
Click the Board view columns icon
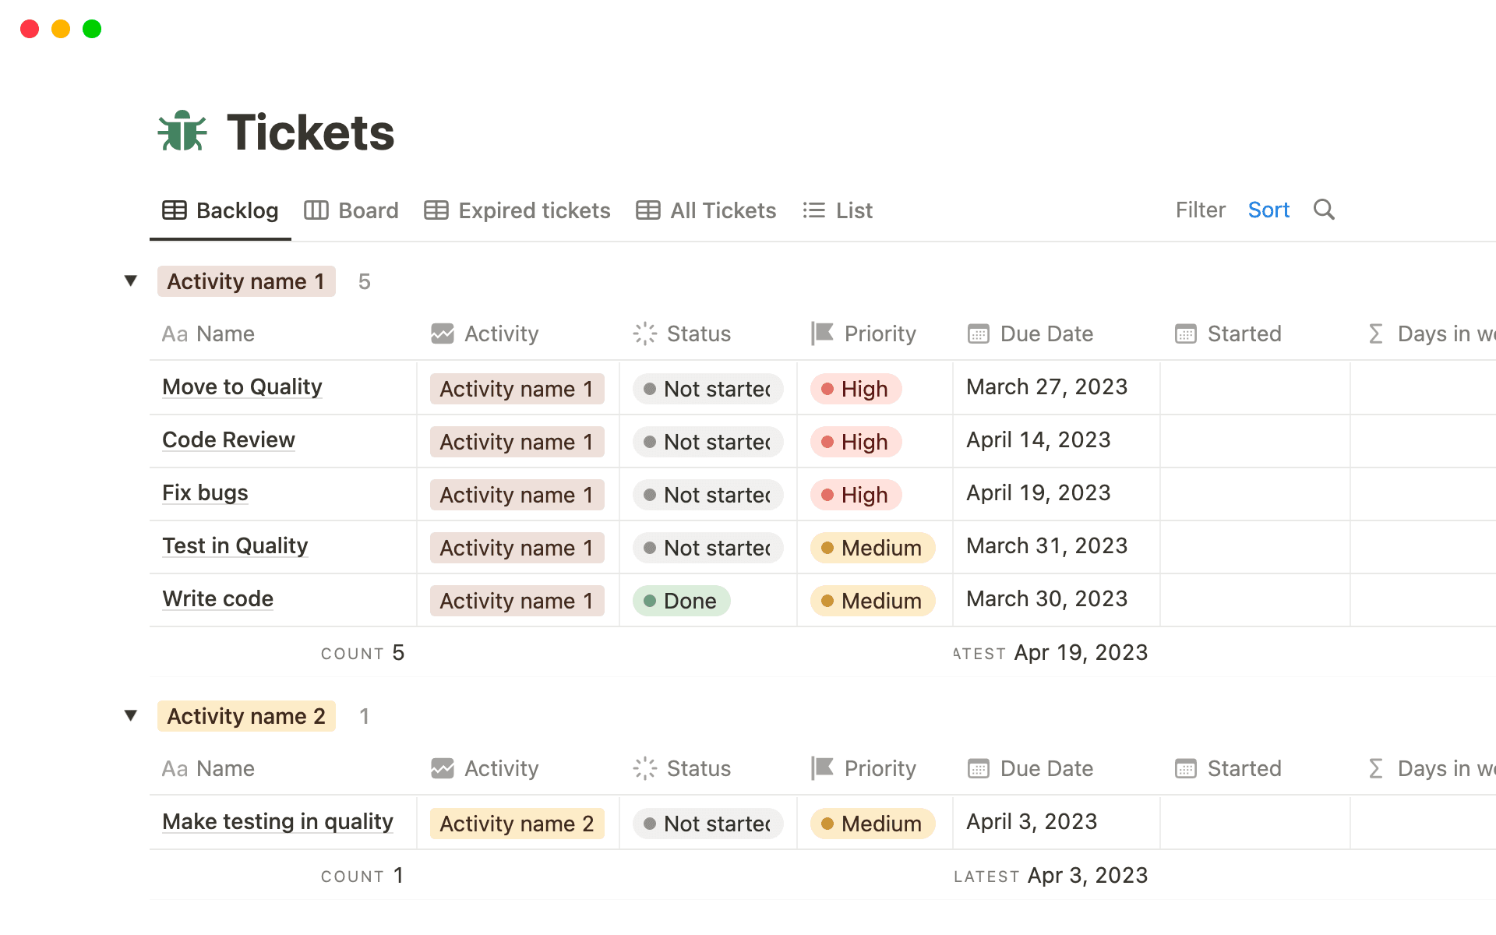point(316,210)
